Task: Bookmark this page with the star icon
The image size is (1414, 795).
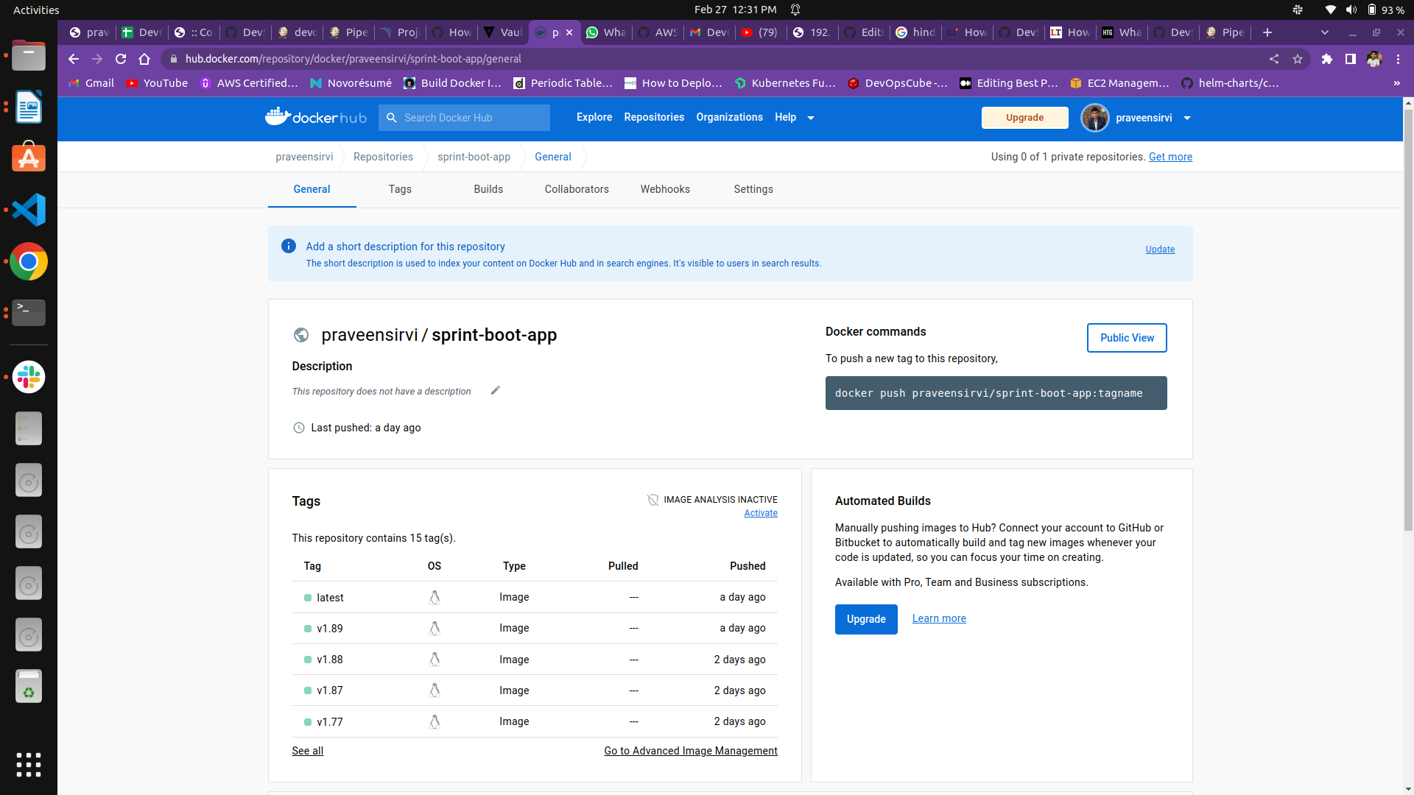Action: [x=1298, y=59]
